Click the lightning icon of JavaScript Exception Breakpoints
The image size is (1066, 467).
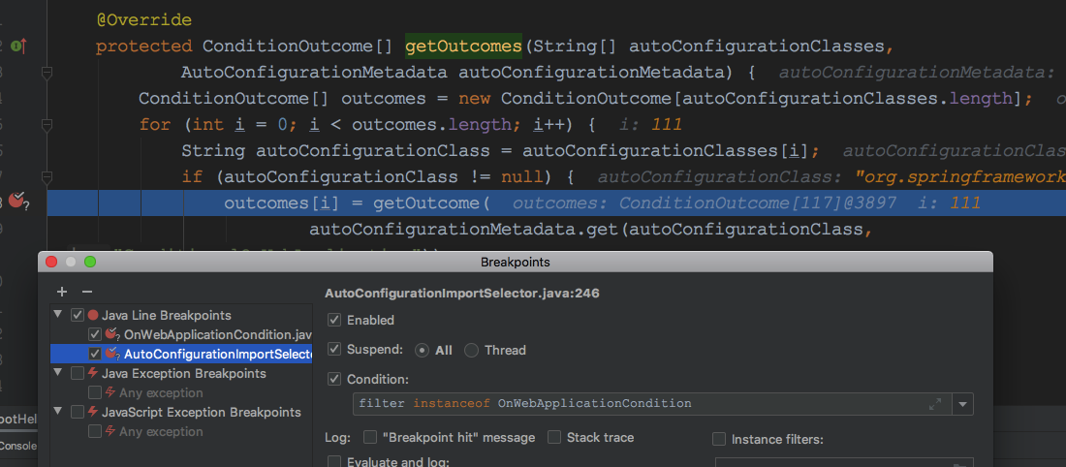tap(93, 412)
